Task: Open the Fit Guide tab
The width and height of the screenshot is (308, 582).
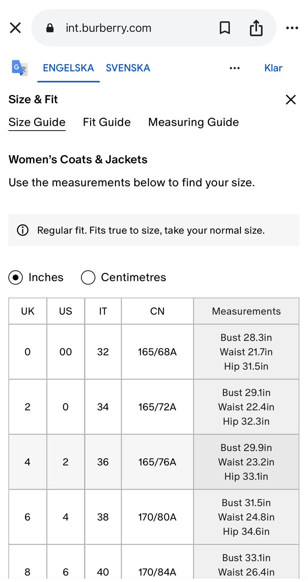Action: pyautogui.click(x=107, y=122)
